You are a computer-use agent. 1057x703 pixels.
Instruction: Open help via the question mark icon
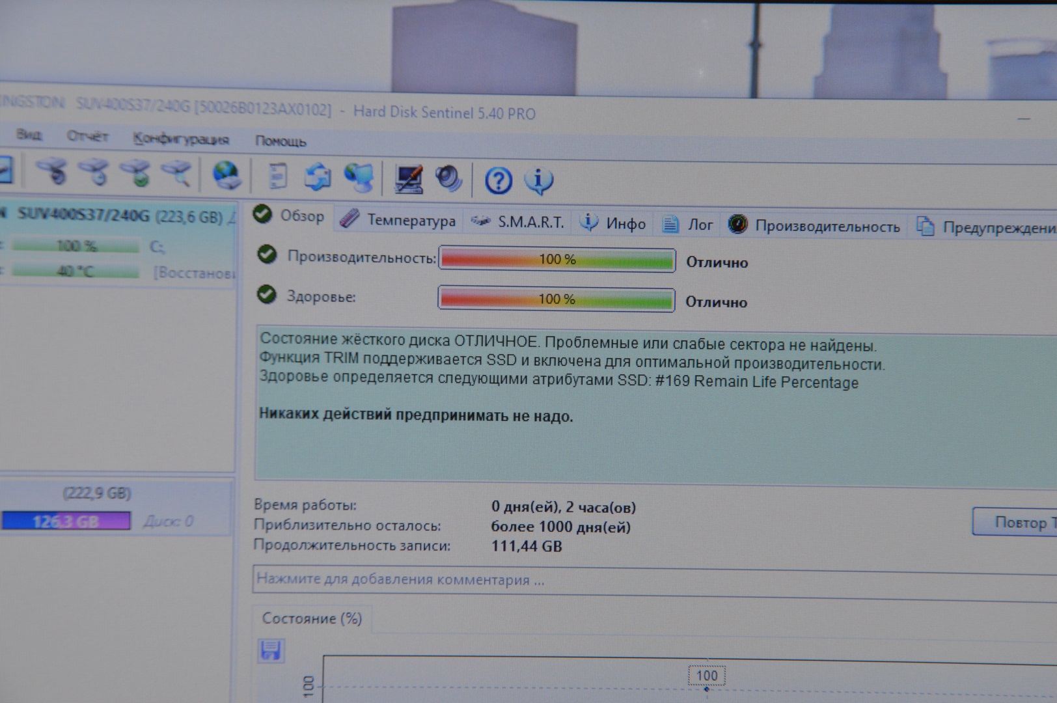tap(498, 181)
